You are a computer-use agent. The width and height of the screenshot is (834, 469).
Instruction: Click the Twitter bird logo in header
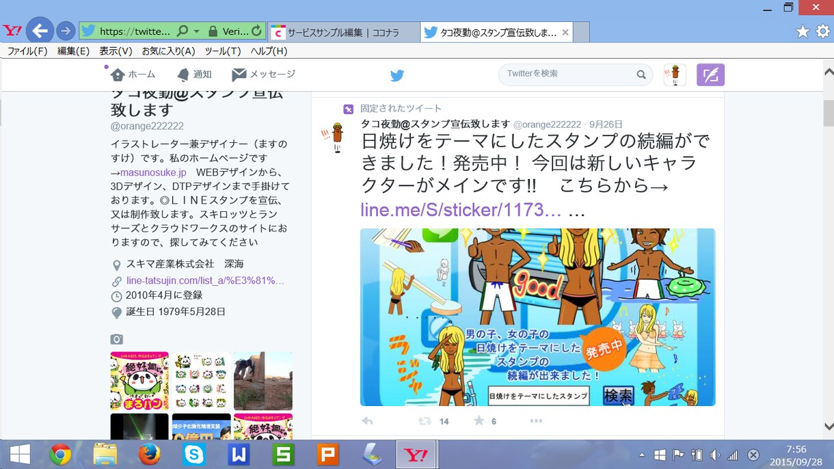tap(397, 75)
